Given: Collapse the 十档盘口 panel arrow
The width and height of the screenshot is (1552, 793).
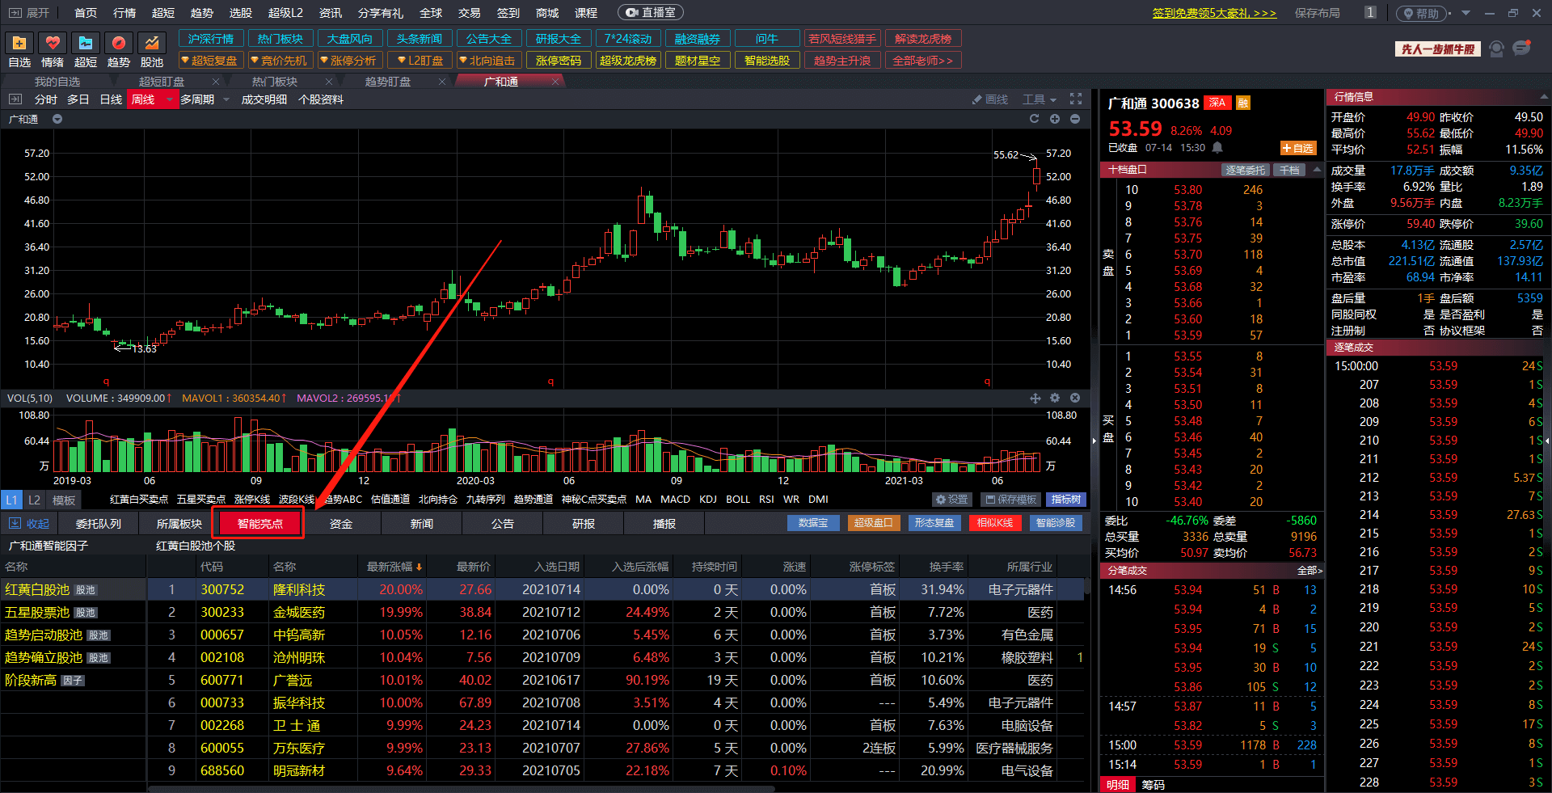Looking at the screenshot, I should (1316, 170).
